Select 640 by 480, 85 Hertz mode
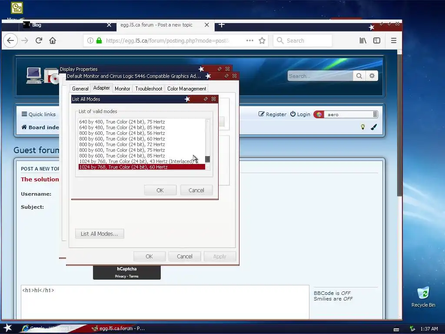445x334 pixels. (x=142, y=127)
